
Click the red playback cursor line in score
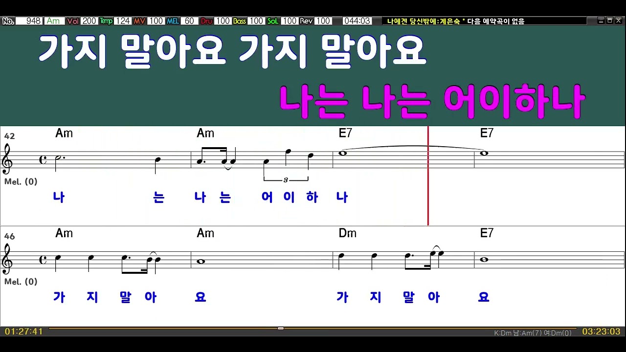pos(428,176)
